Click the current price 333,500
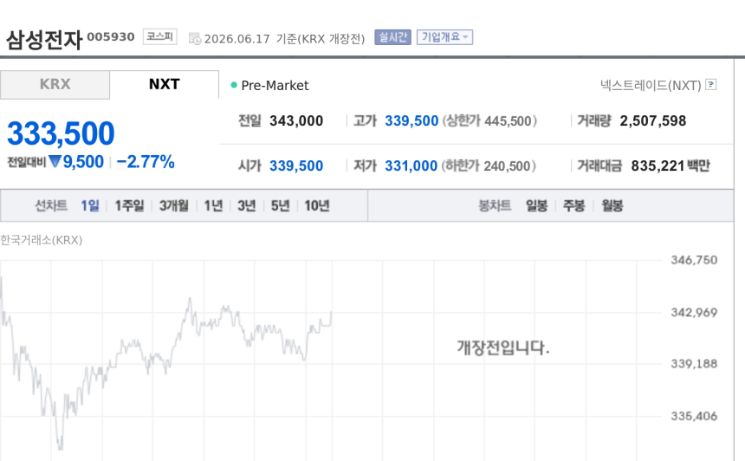 (x=61, y=133)
